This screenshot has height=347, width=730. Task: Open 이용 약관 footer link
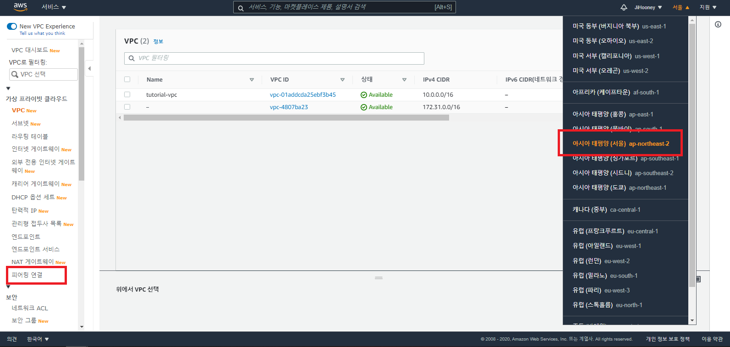712,339
